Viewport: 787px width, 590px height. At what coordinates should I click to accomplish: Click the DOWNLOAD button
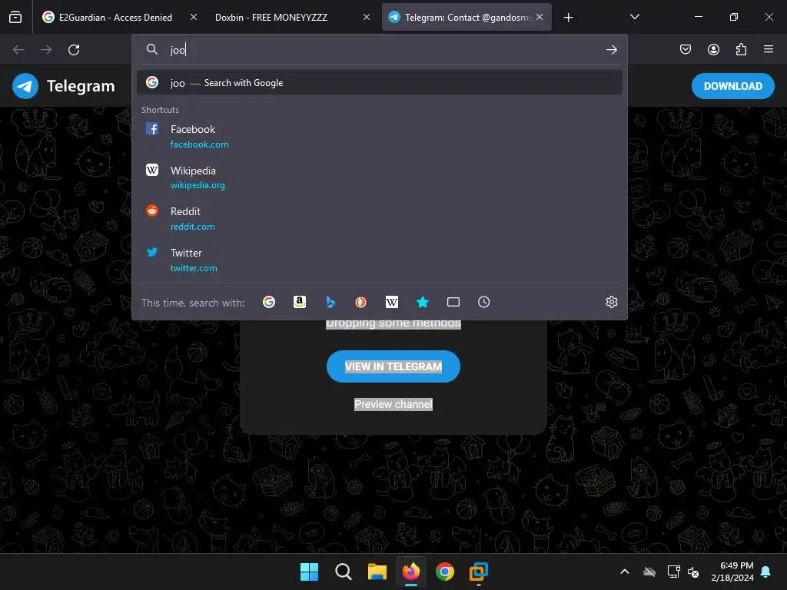point(732,86)
